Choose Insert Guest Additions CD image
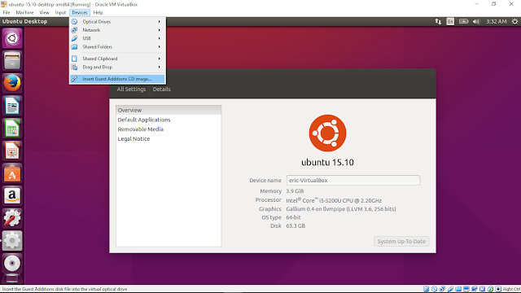 point(117,79)
